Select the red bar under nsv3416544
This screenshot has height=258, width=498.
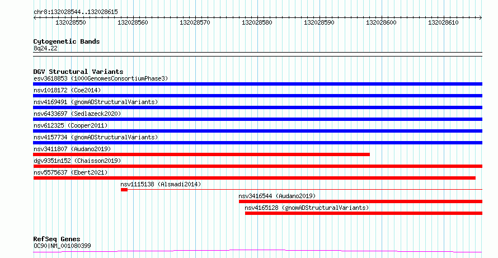point(360,201)
